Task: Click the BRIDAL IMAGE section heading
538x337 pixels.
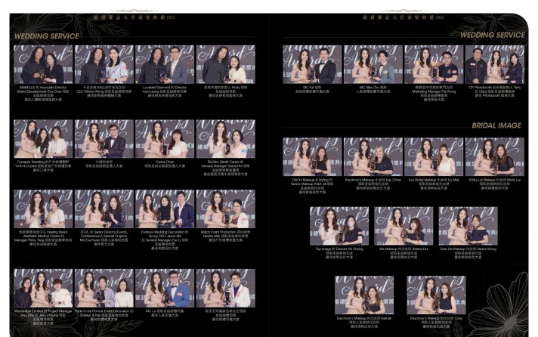Action: [x=496, y=125]
